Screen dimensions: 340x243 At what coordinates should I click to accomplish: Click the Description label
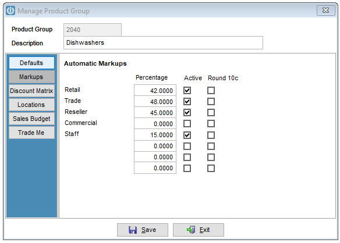tap(27, 43)
